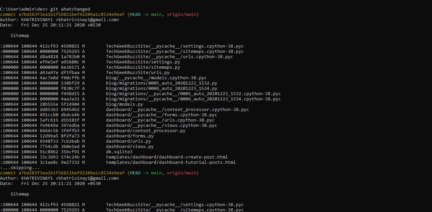Click the dashboard/forms.py file path
432x212 pixels.
tap(130, 136)
